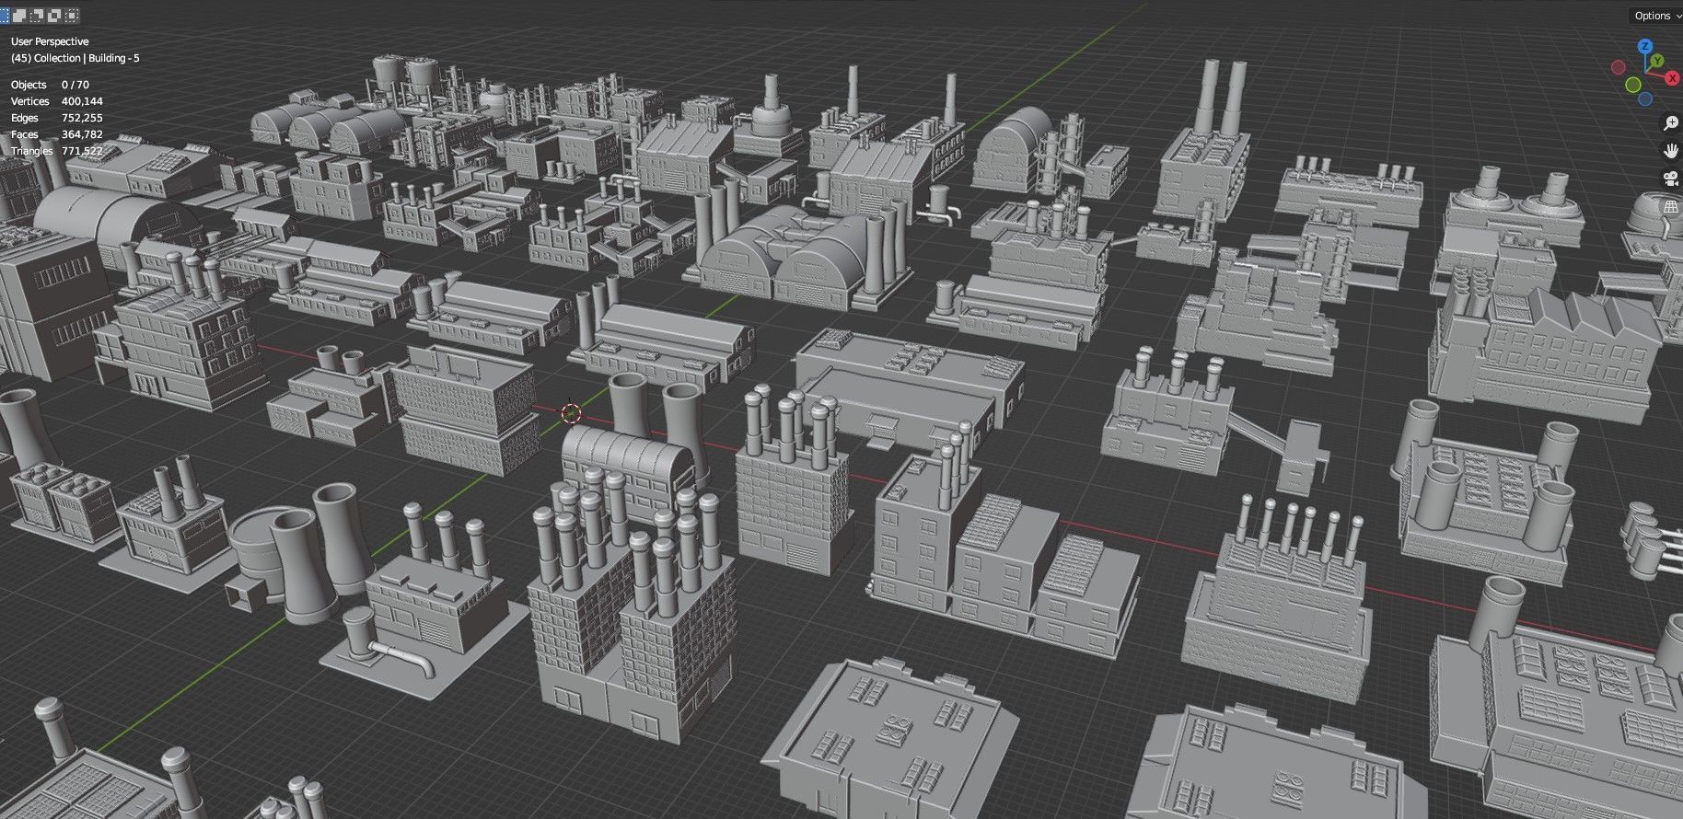The image size is (1683, 819).
Task: Snap view to the X axis gizmo
Action: pyautogui.click(x=1672, y=78)
